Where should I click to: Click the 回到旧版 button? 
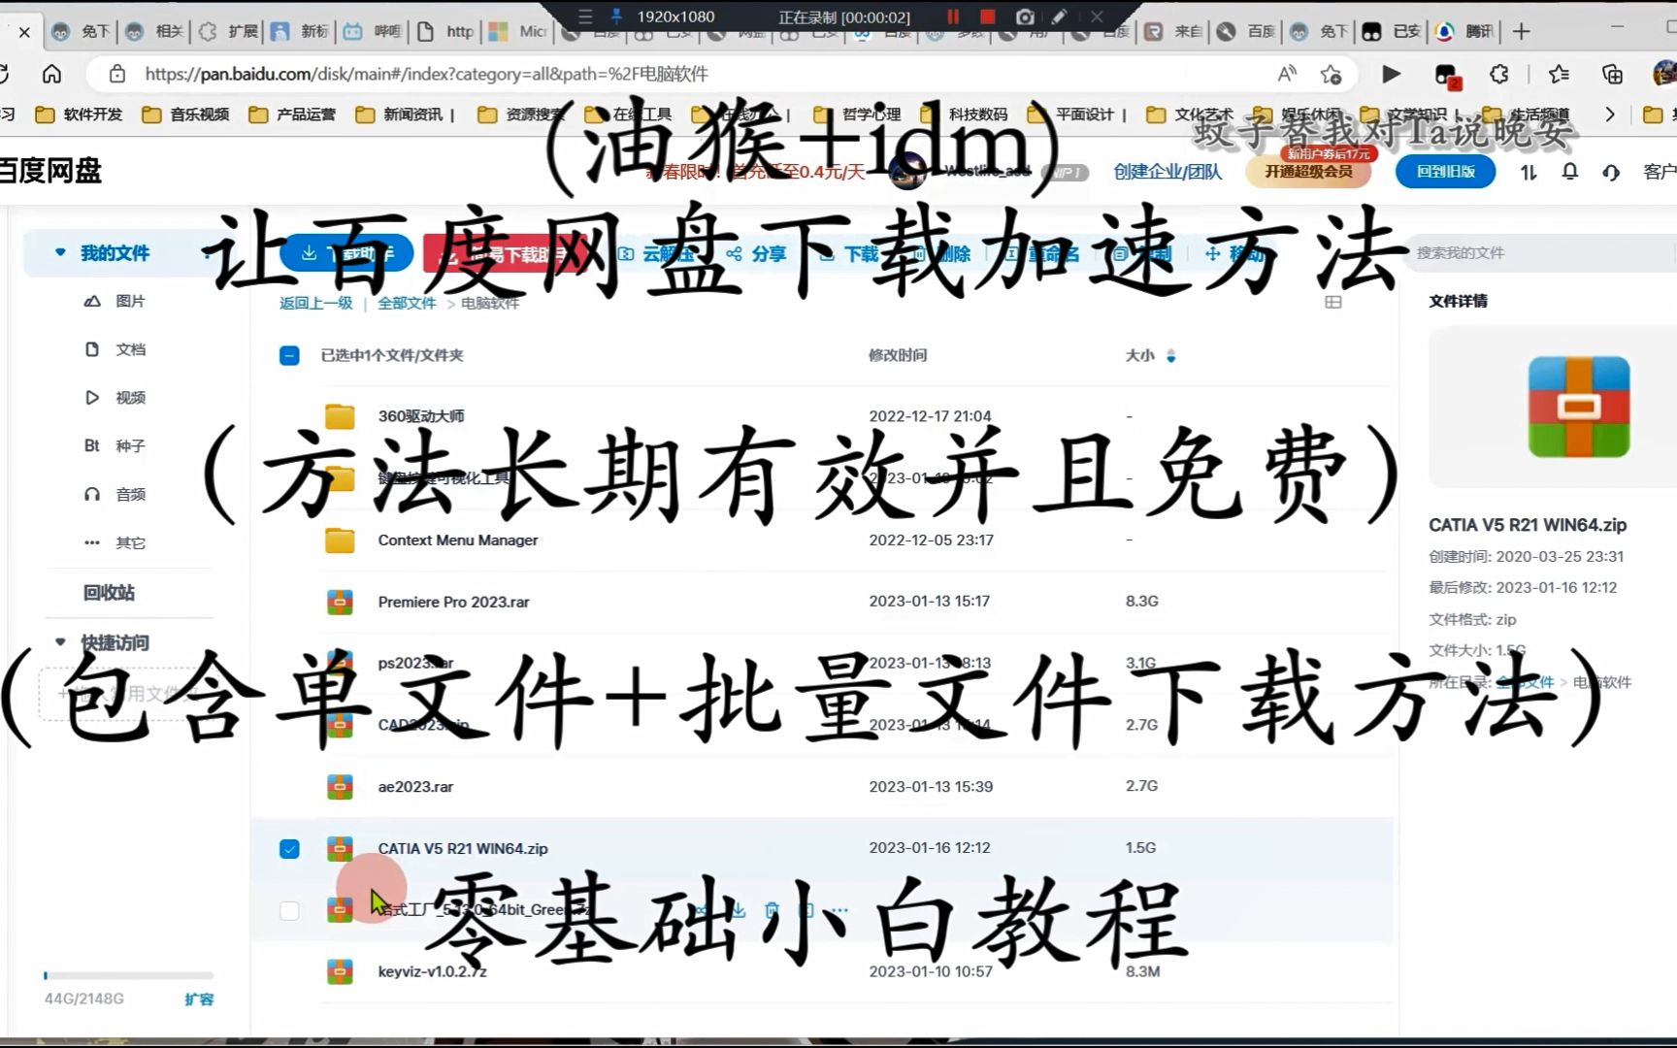(1445, 172)
